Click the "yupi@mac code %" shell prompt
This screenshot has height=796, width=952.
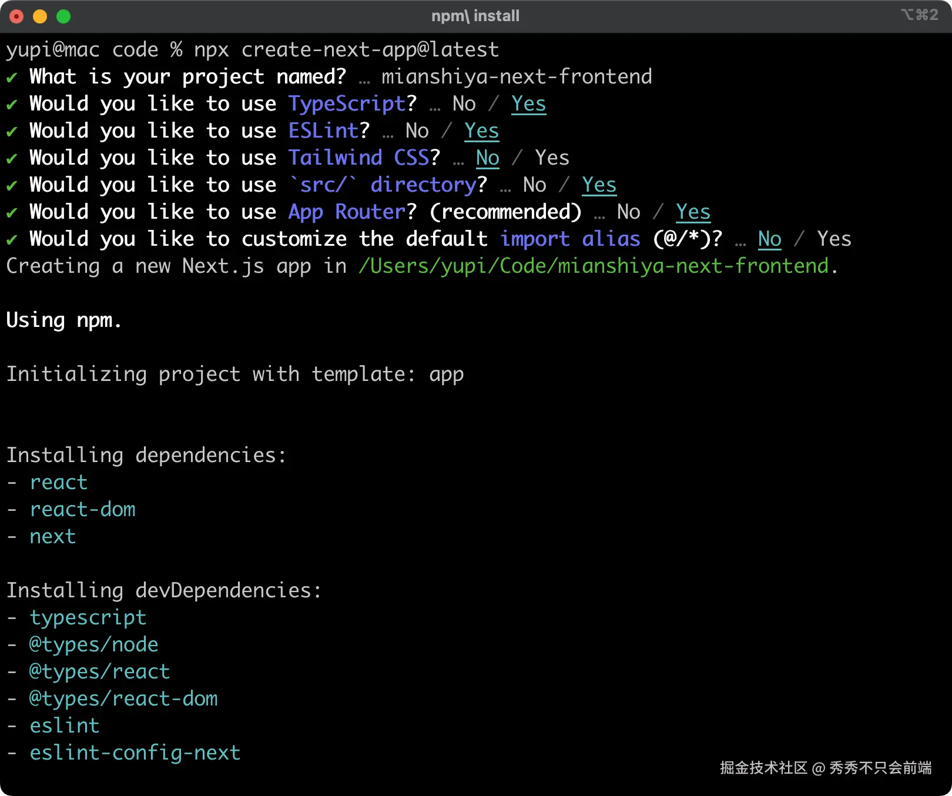point(94,50)
